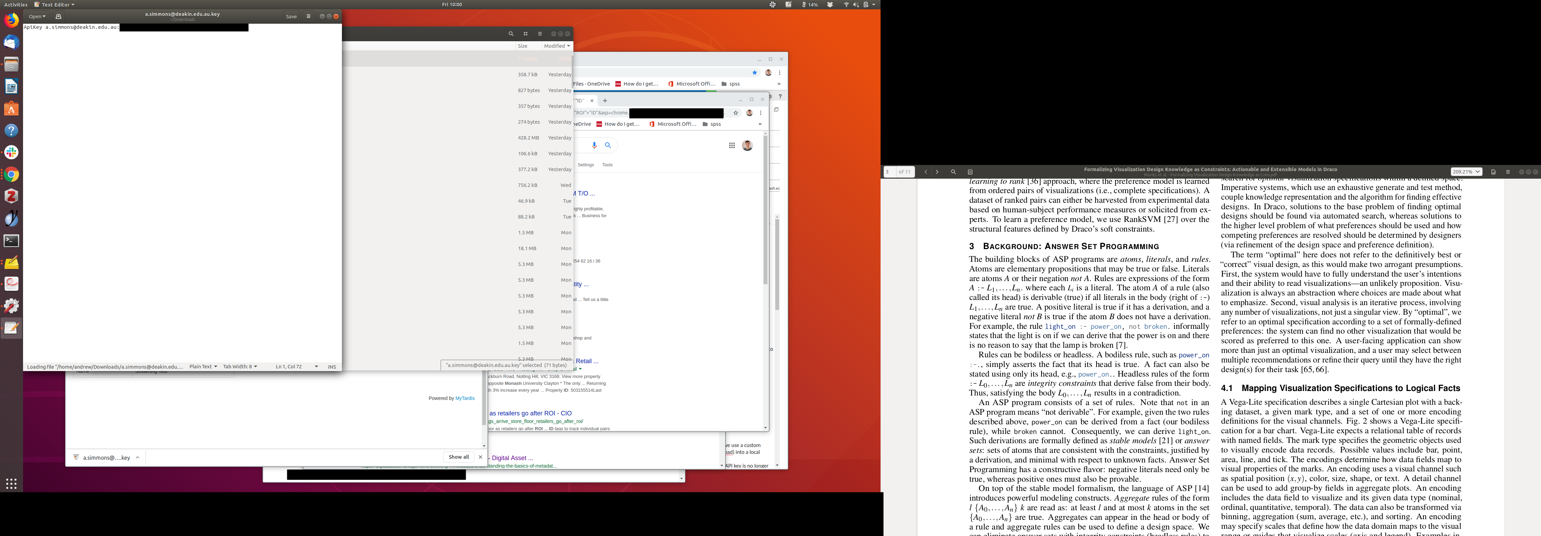The width and height of the screenshot is (1541, 536).
Task: Click Show all in downloads bar
Action: pos(459,457)
